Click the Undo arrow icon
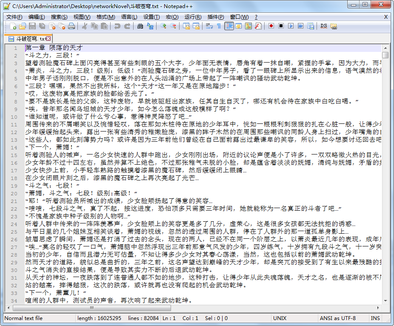Image resolution: width=394 pixels, height=326 pixels. click(x=117, y=26)
